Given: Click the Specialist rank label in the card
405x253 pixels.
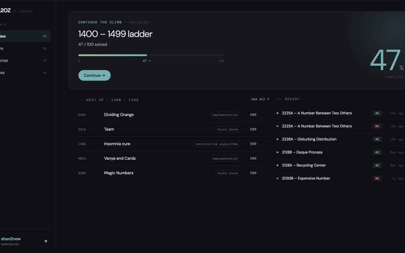Looking at the screenshot, I should pyautogui.click(x=139, y=22).
